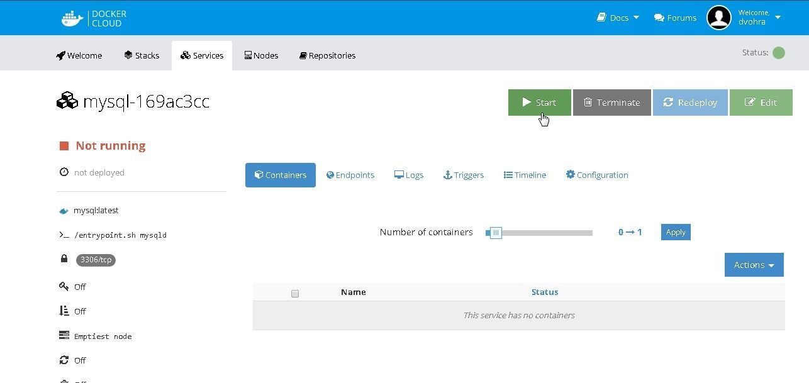Screen dimensions: 809x383
Task: Click the service cubes icon beside mysql-169ac3cc
Action: (67, 101)
